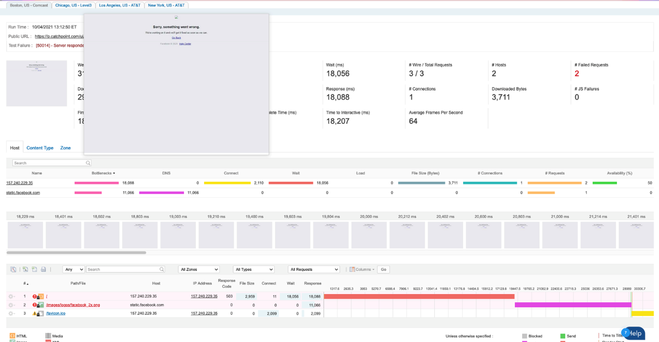Open the gear menu for request row 1
This screenshot has height=342, width=659.
[x=11, y=296]
